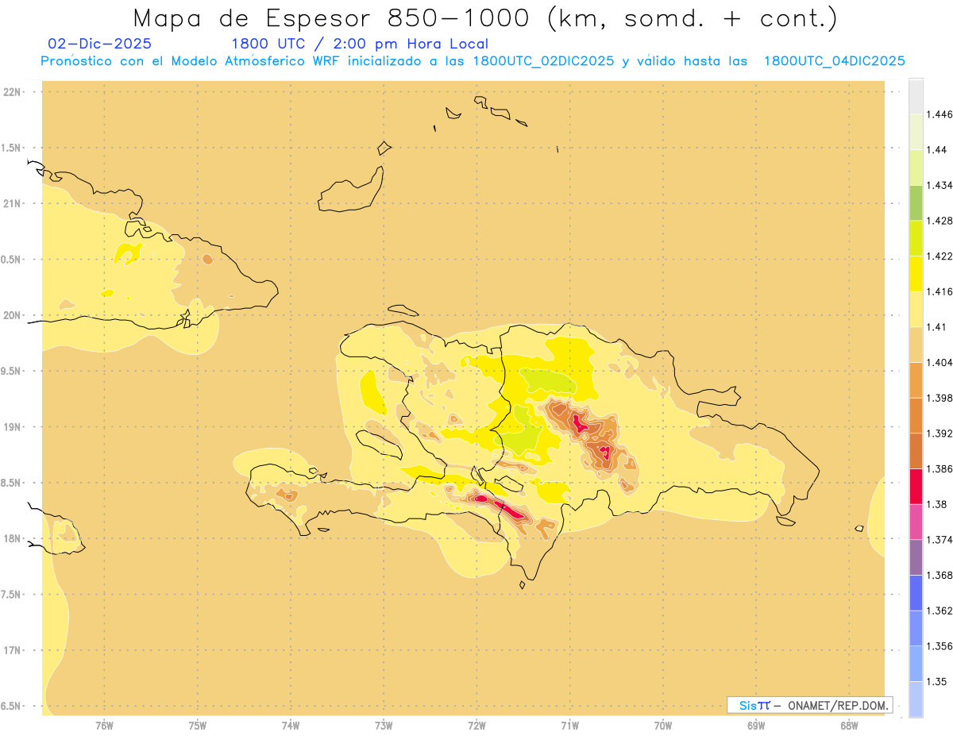The width and height of the screenshot is (953, 736).
Task: Click the "71W" longitude label
Action: tap(569, 726)
